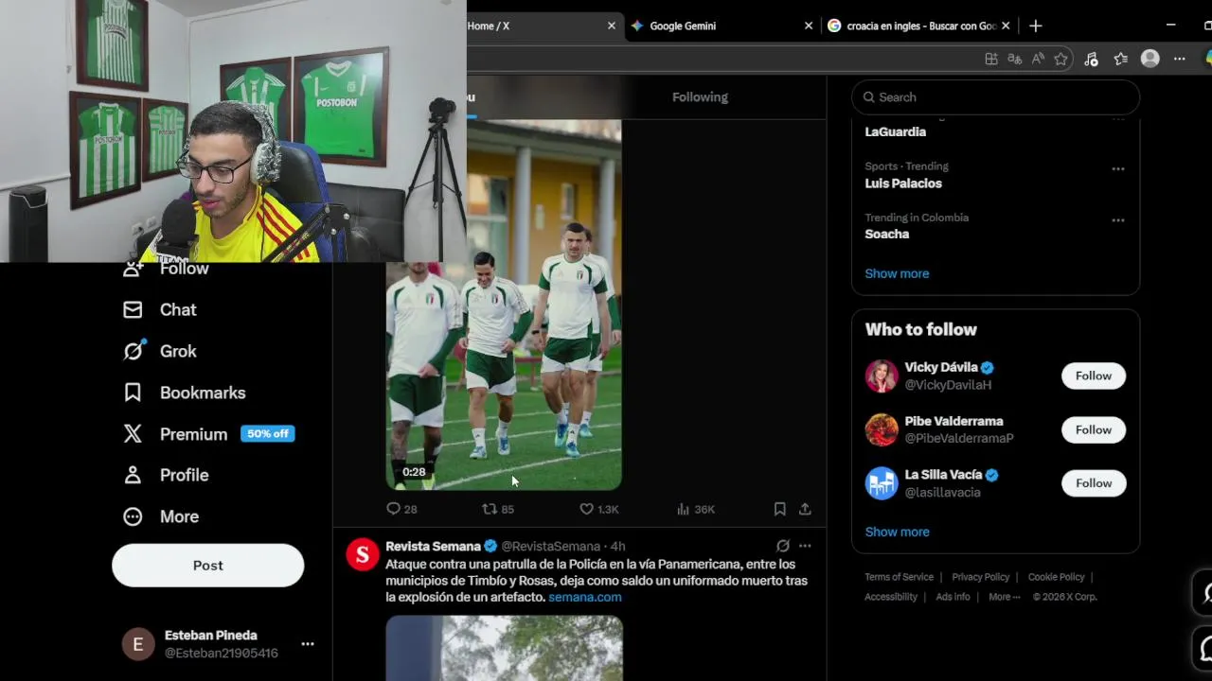Switch to the Following timeline tab
Screen dimensions: 1212x681
(700, 96)
